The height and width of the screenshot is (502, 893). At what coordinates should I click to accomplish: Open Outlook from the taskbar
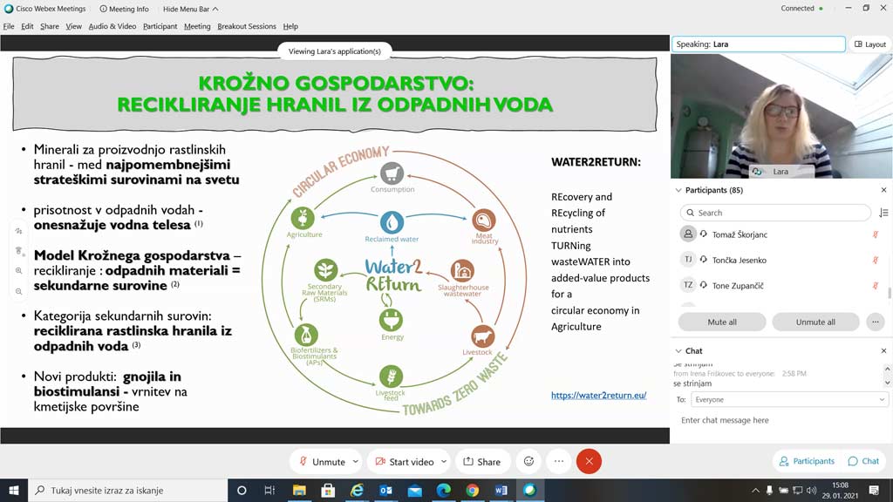coord(385,490)
